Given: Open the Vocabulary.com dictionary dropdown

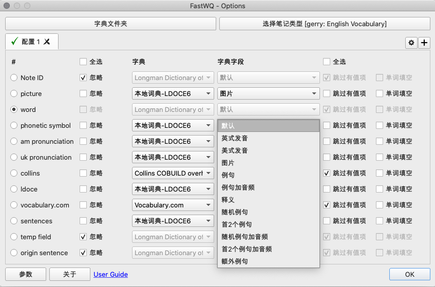Looking at the screenshot, I should pyautogui.click(x=173, y=205).
